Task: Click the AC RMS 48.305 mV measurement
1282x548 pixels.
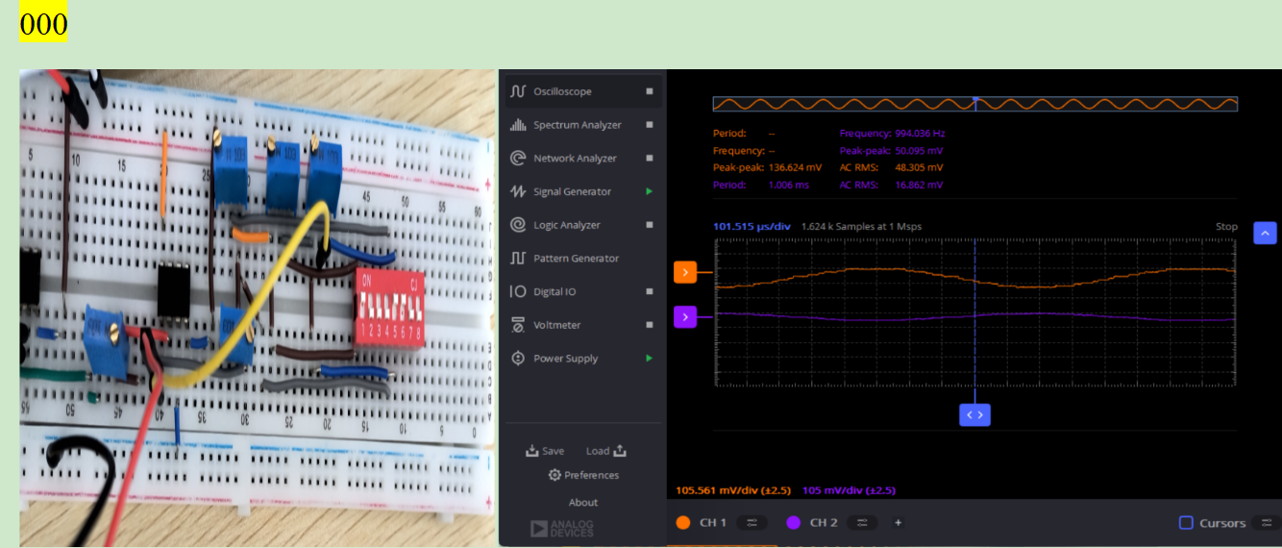Action: pos(891,167)
